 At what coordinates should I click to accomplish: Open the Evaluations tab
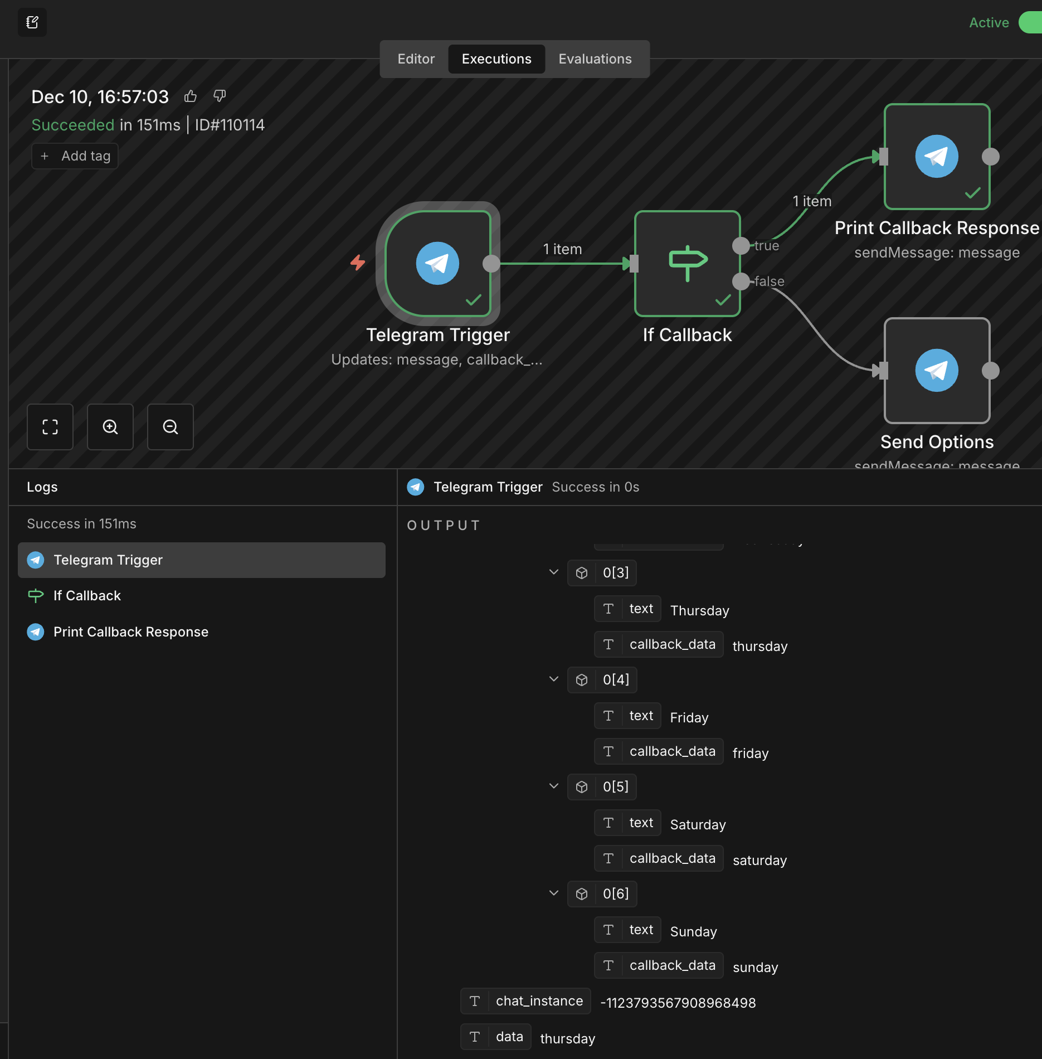pyautogui.click(x=595, y=59)
